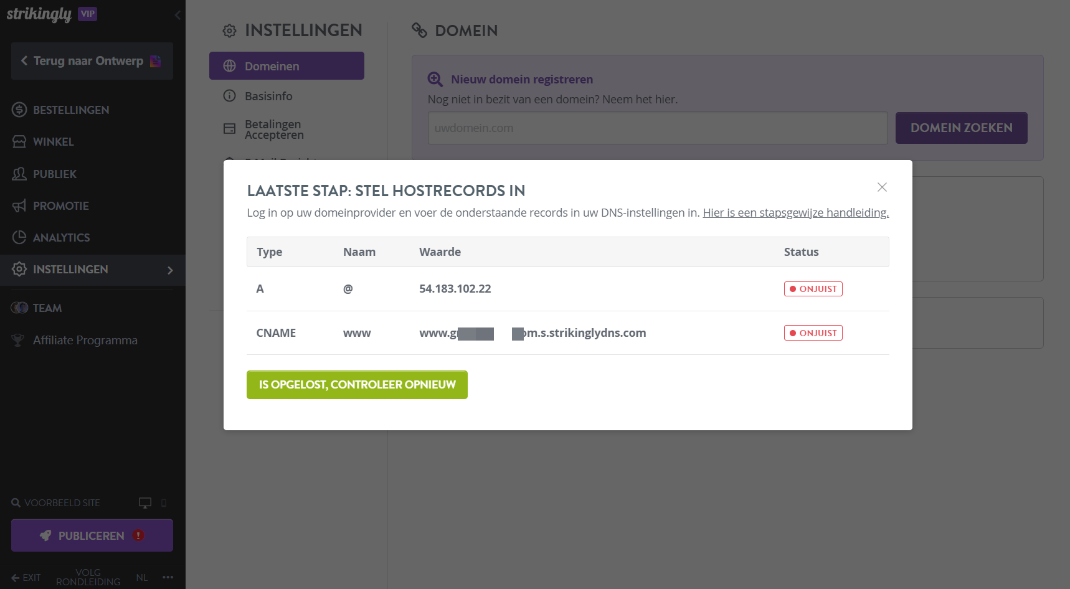Screen dimensions: 1070x589
Task: Open the stapsgewijze handleiding link
Action: (795, 213)
